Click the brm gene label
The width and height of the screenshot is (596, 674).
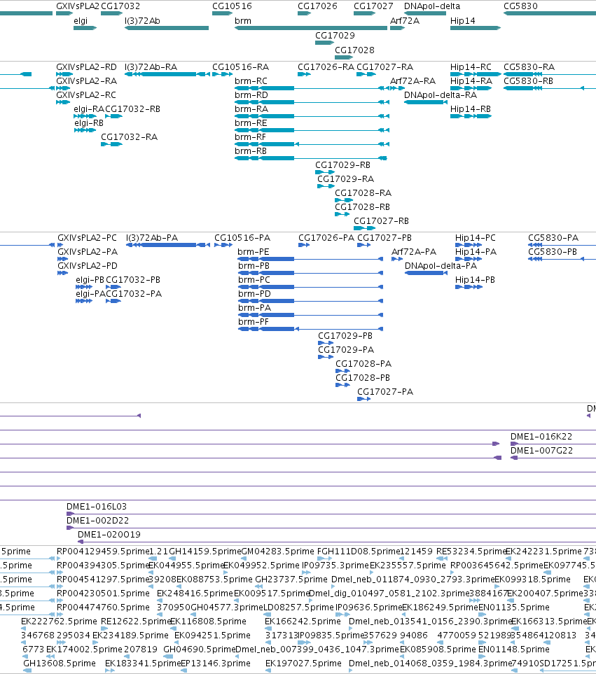pyautogui.click(x=243, y=20)
